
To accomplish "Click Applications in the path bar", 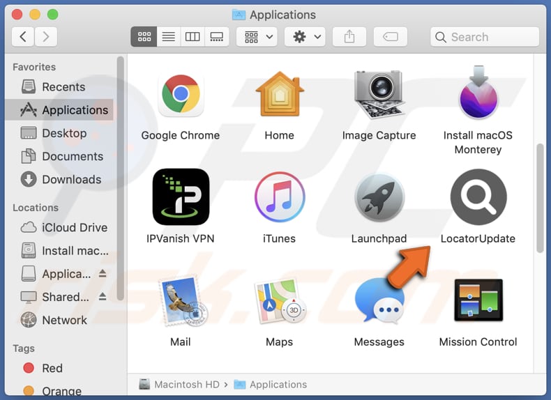I will coord(270,385).
